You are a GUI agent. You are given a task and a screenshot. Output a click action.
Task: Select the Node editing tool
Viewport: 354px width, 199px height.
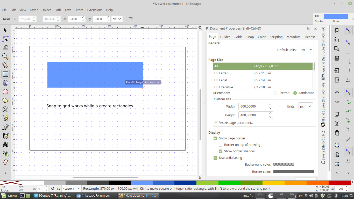(5, 39)
